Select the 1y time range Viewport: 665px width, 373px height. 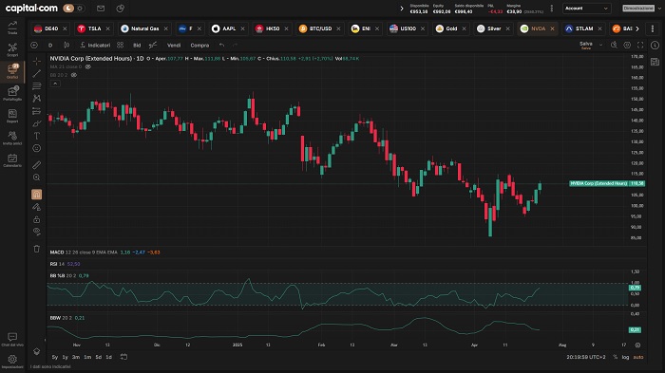click(65, 357)
